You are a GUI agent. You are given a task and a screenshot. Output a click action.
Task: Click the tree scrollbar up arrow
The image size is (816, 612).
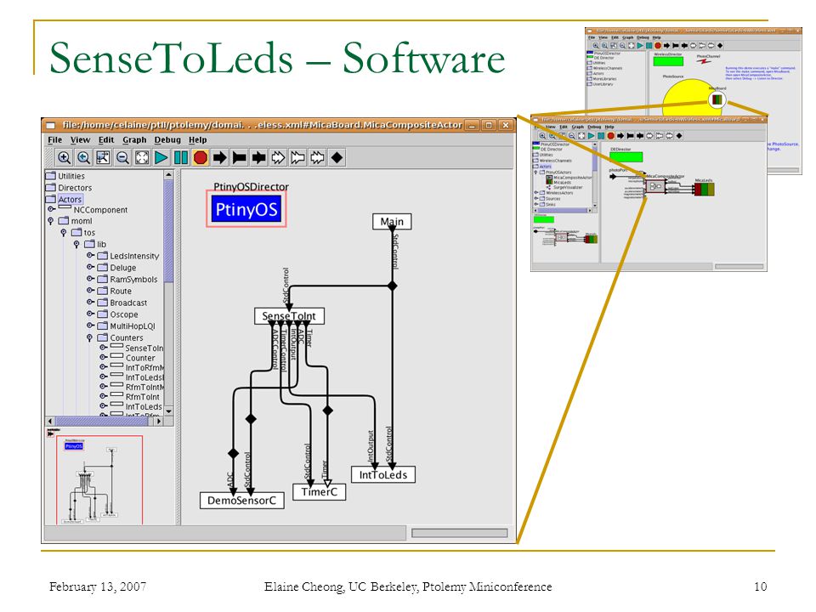click(x=168, y=175)
